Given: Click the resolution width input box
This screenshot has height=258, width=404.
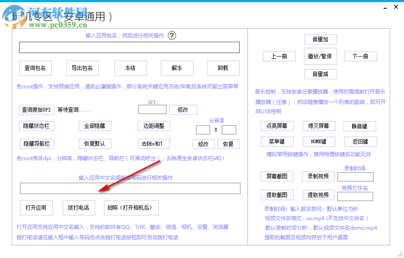Looking at the screenshot, I should tap(203, 130).
